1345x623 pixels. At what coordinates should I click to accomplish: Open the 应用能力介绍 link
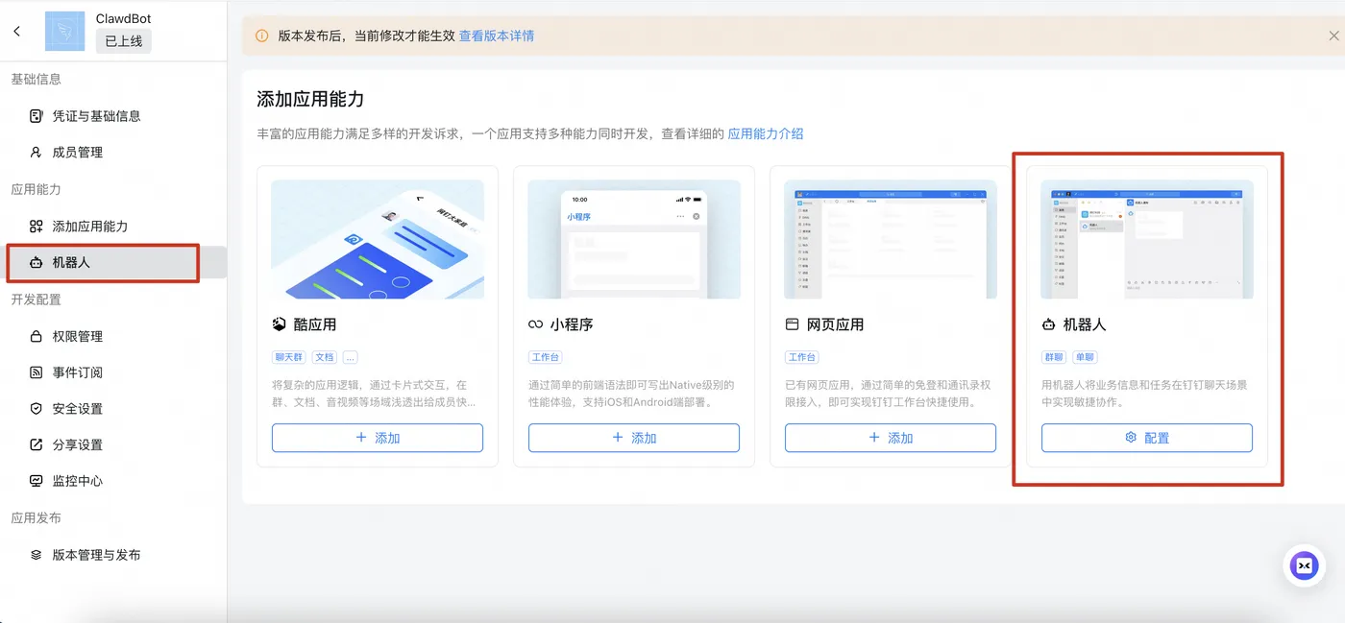tap(766, 134)
